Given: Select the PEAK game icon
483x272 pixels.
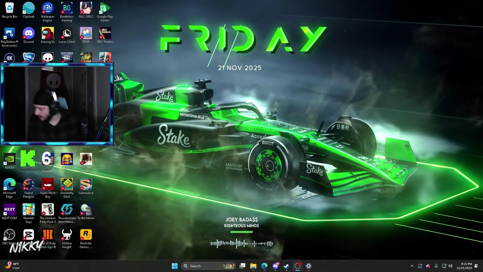Looking at the screenshot, I should click(86, 36).
